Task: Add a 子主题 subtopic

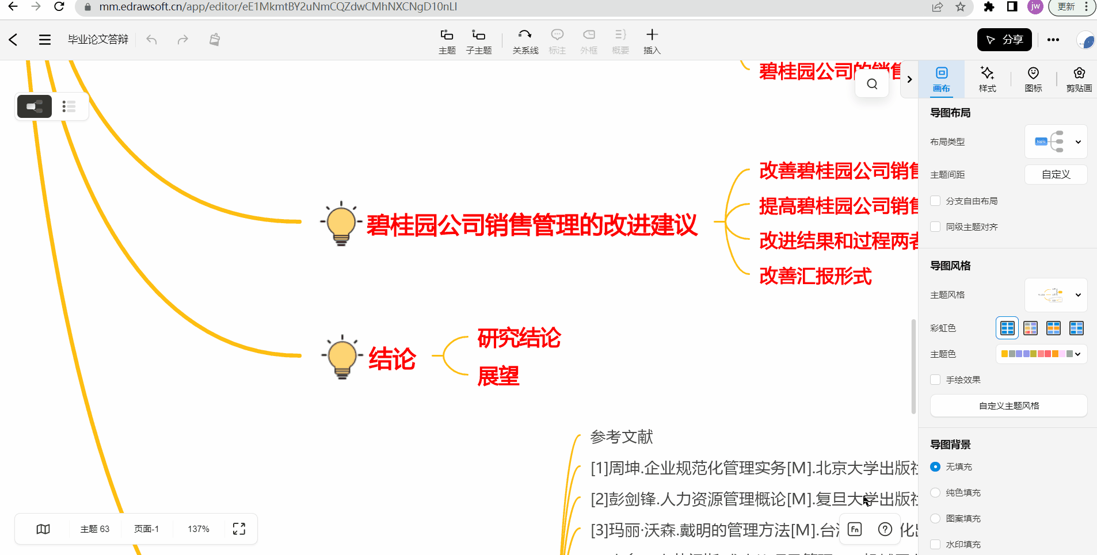Action: tap(479, 41)
